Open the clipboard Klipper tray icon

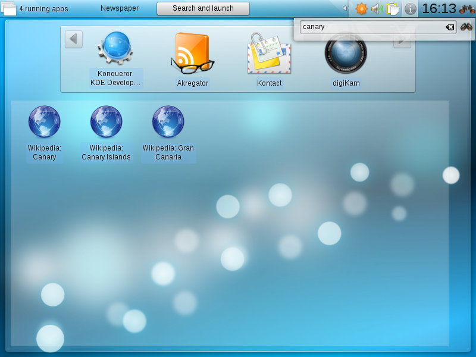(x=393, y=9)
